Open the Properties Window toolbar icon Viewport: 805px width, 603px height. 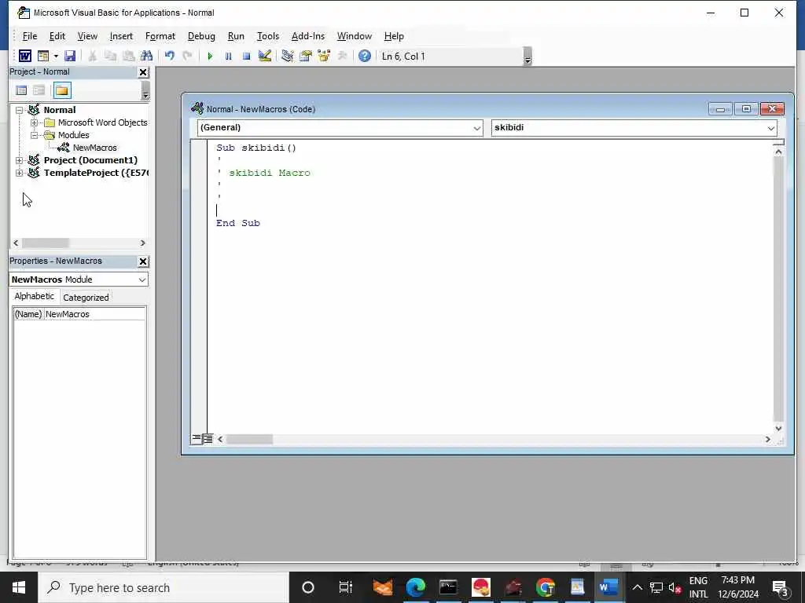[306, 56]
